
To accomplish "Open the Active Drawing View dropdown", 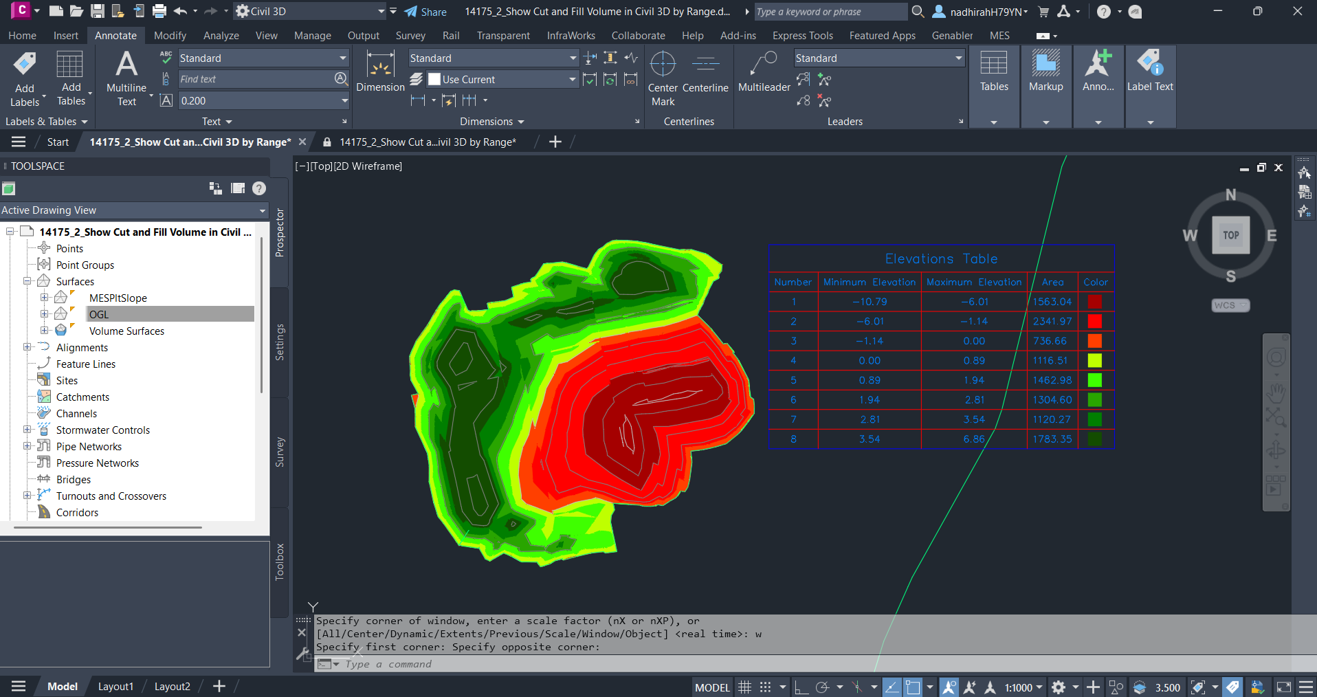I will click(262, 210).
